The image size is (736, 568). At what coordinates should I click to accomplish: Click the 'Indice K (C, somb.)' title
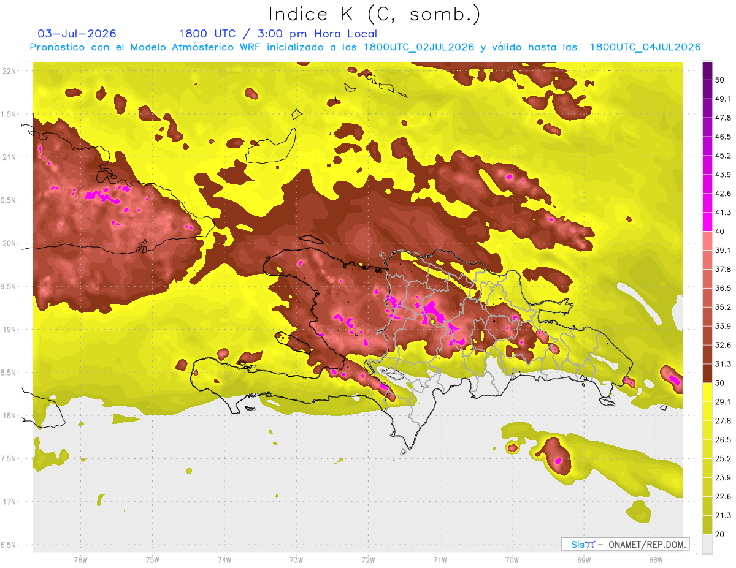[375, 14]
